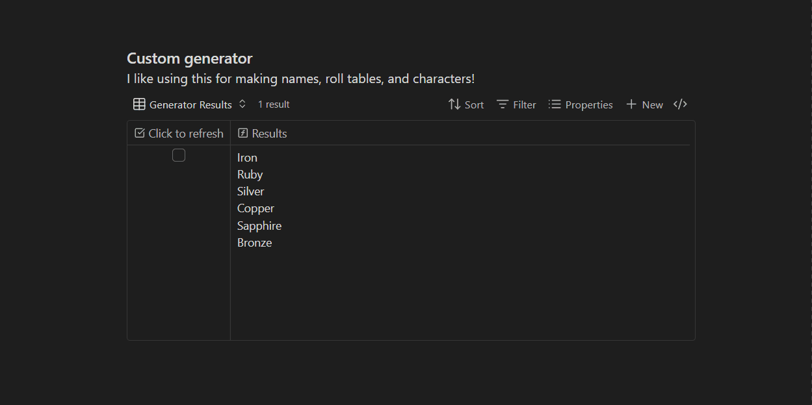
Task: Open the Sort options via the arrows icon
Action: [x=454, y=104]
